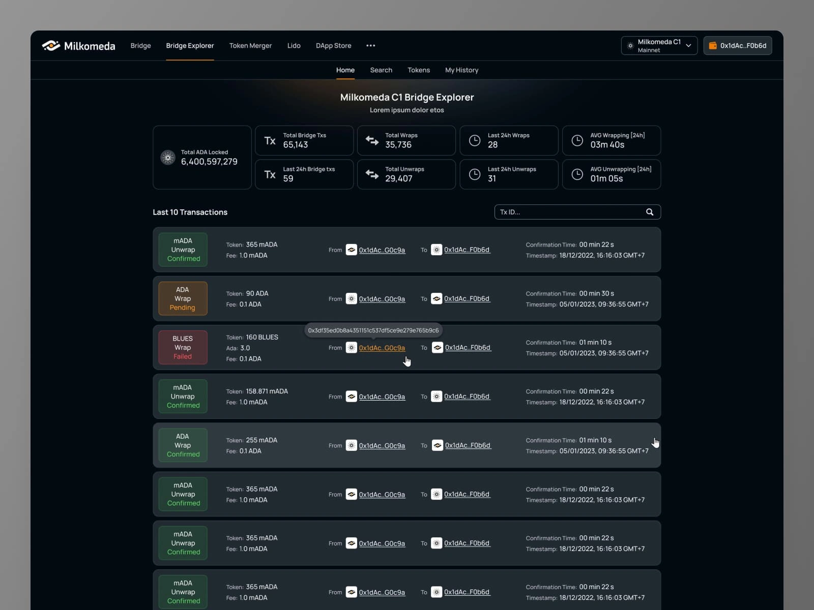Open the three-dots more menu
Screen dimensions: 814x610
tap(370, 46)
